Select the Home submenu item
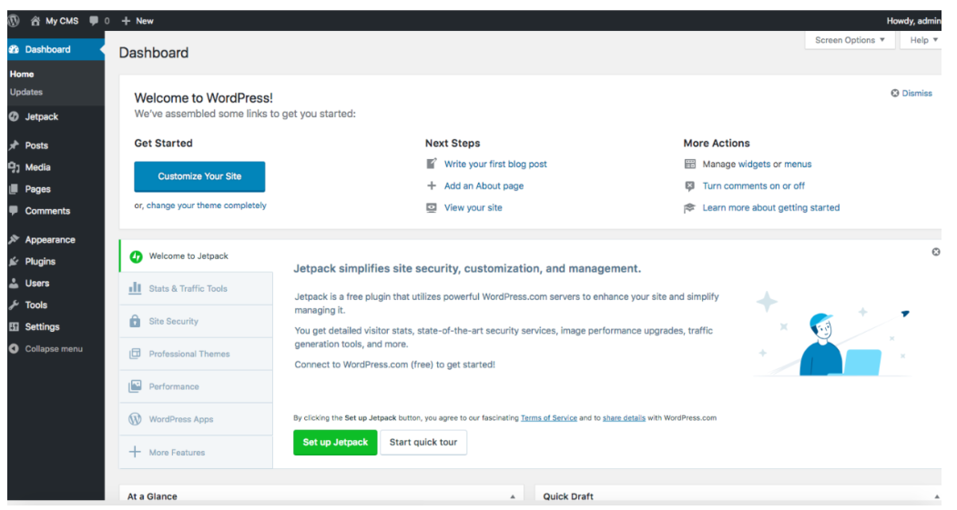This screenshot has width=957, height=510. [x=22, y=74]
